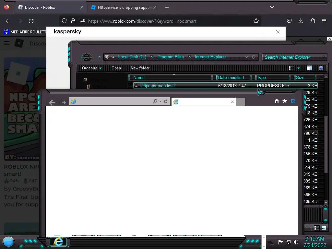
Task: Select the 796 KB file size row
Action: tap(311, 133)
